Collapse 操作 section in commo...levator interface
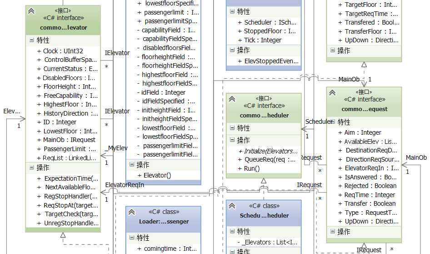Image resolution: width=430 pixels, height=254 pixels. [32, 167]
